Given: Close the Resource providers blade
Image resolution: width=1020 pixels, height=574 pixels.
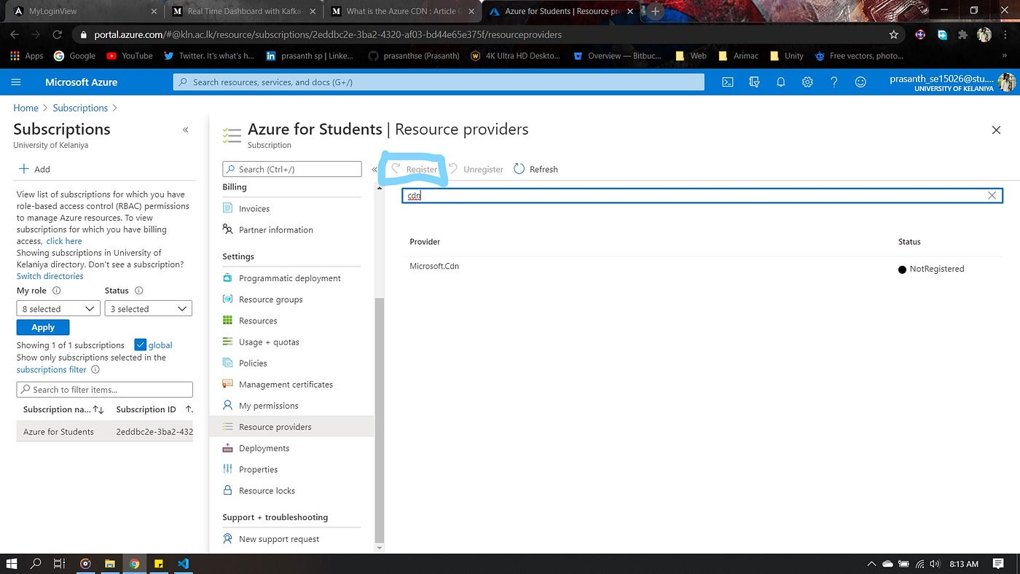Looking at the screenshot, I should point(996,130).
